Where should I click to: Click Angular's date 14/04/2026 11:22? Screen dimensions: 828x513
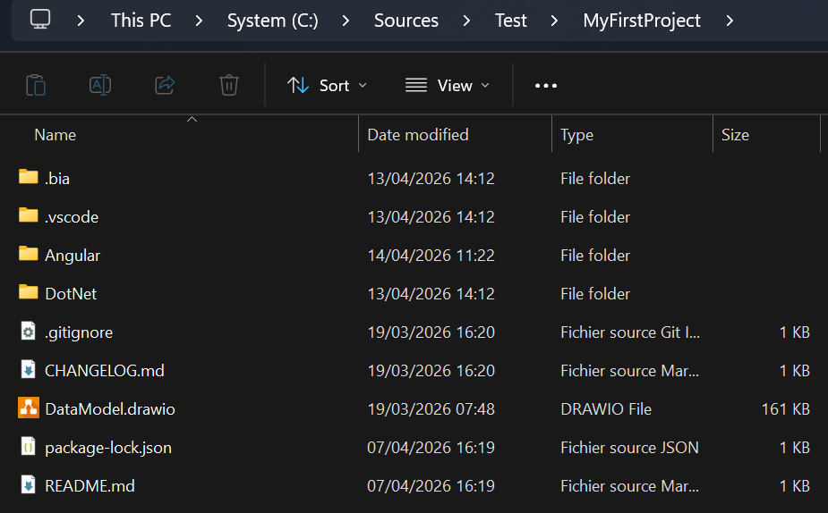pos(431,256)
